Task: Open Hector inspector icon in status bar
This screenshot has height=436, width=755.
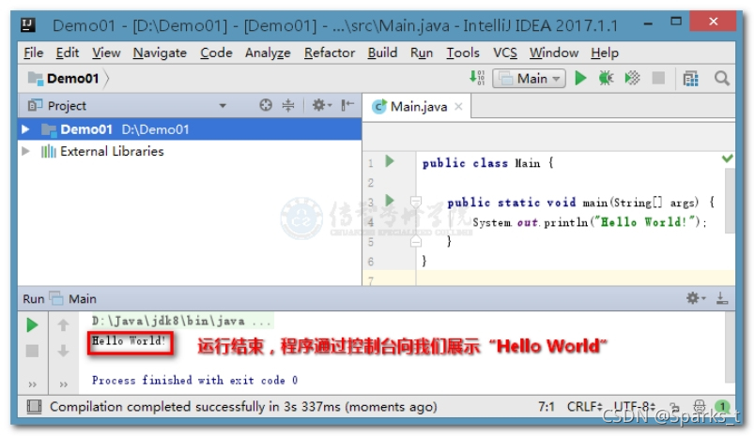Action: tap(700, 407)
